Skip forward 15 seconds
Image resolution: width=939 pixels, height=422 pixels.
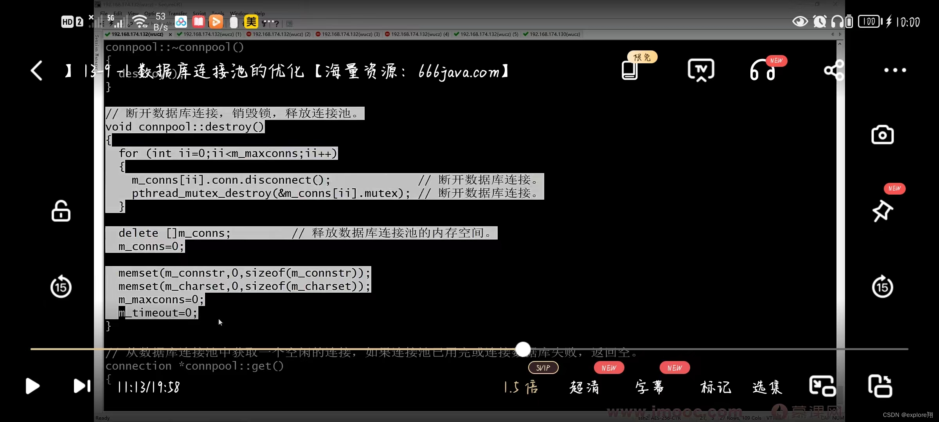(x=882, y=286)
